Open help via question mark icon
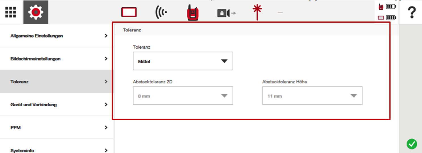422x153 pixels. click(x=411, y=12)
